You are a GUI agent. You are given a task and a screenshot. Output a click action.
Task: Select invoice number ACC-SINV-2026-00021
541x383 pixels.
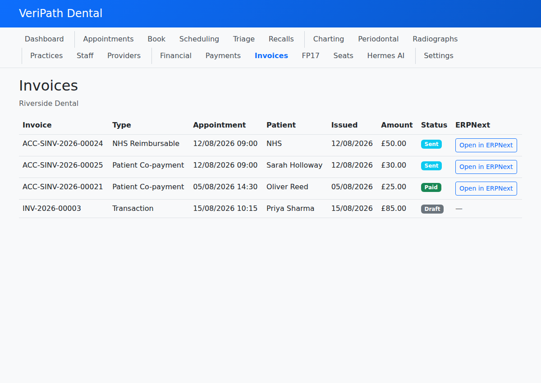[x=63, y=187]
